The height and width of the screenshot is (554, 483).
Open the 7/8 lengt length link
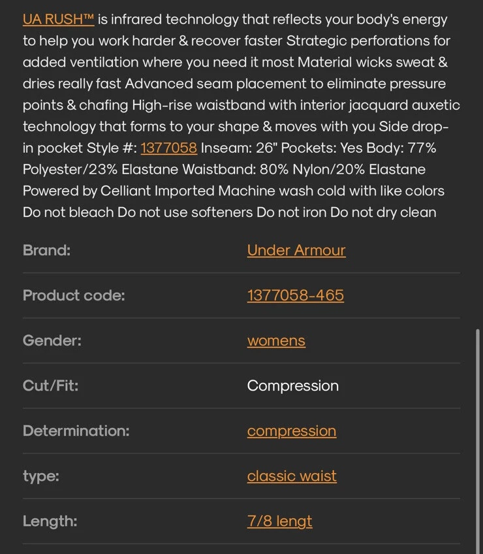279,521
